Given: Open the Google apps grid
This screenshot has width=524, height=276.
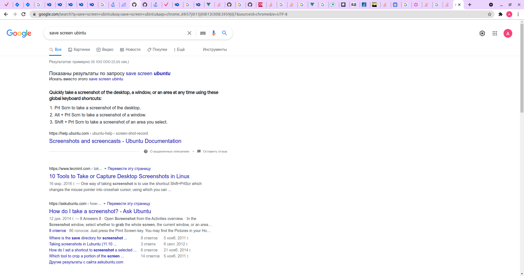Looking at the screenshot, I should 495,33.
